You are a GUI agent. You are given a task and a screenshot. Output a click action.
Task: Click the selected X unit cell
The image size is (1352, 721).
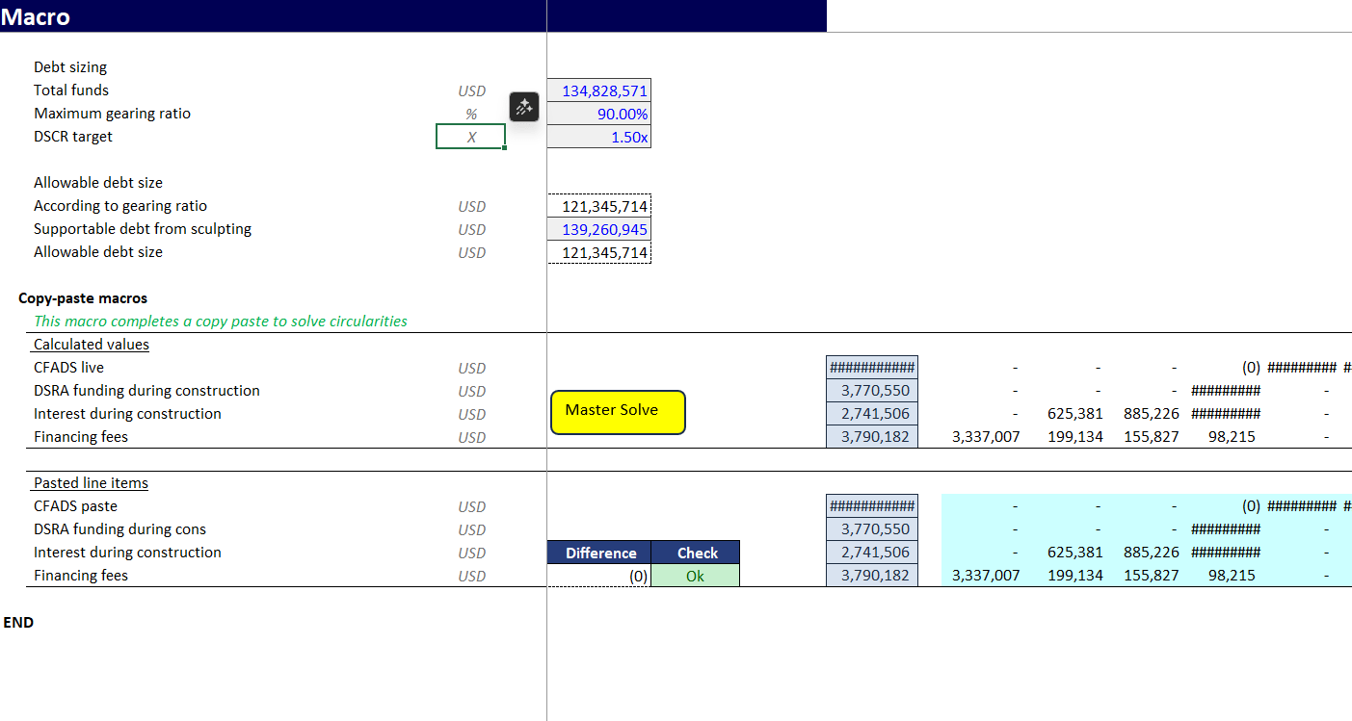click(470, 137)
